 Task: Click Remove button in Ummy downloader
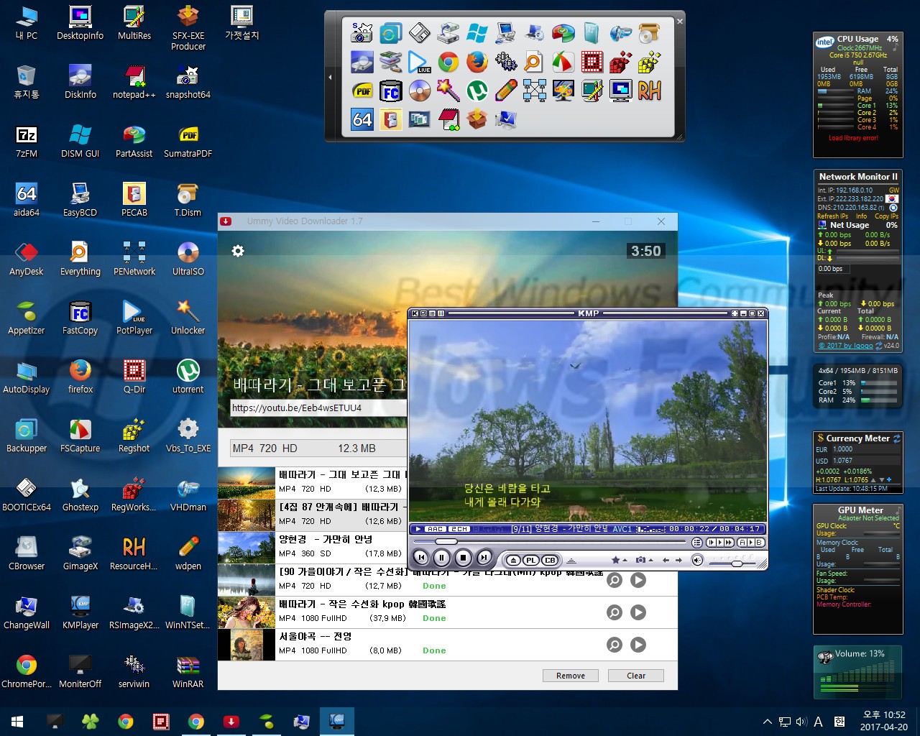click(x=571, y=676)
